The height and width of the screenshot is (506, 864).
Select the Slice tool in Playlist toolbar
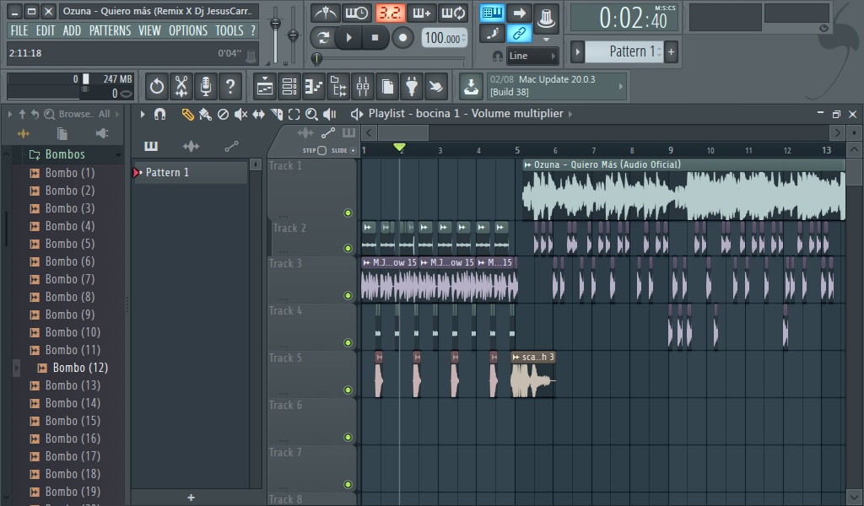pos(276,114)
